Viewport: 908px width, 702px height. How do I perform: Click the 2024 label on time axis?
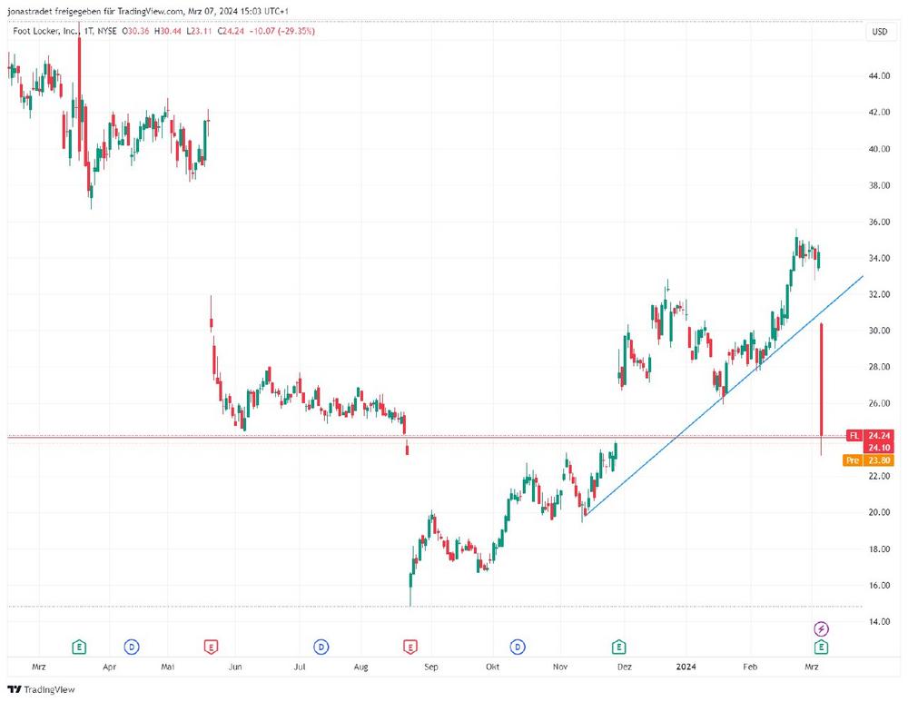point(686,667)
